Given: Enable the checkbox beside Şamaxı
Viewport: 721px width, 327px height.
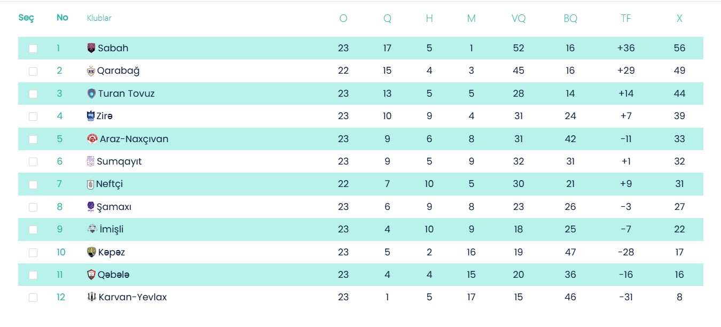Looking at the screenshot, I should coord(33,207).
